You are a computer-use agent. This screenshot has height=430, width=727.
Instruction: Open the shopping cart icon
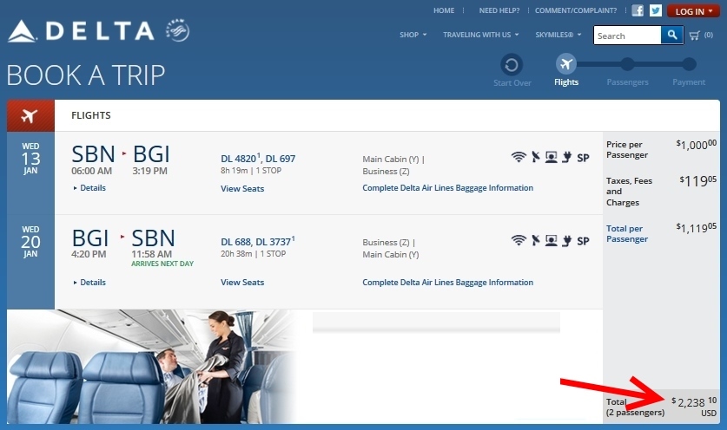coord(694,36)
